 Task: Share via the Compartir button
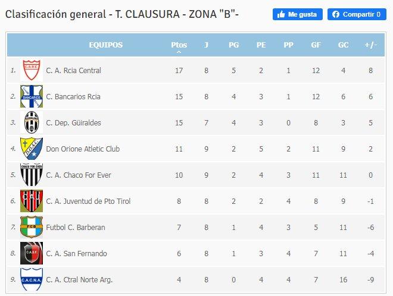coord(357,14)
